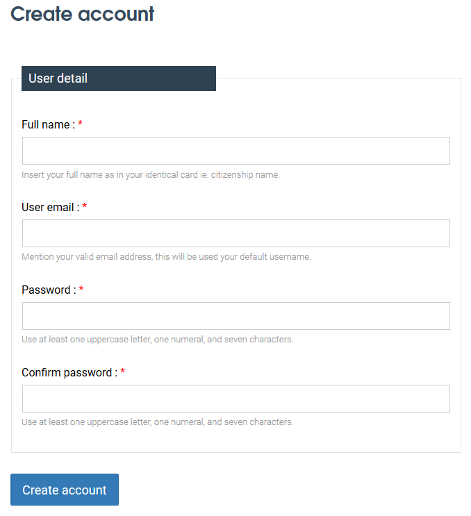Select the User detail section header

[119, 78]
